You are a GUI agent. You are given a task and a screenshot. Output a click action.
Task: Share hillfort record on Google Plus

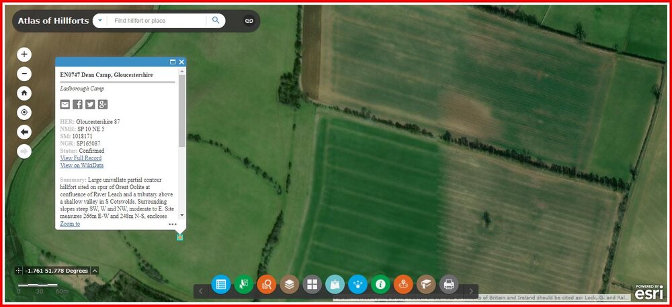coord(103,105)
